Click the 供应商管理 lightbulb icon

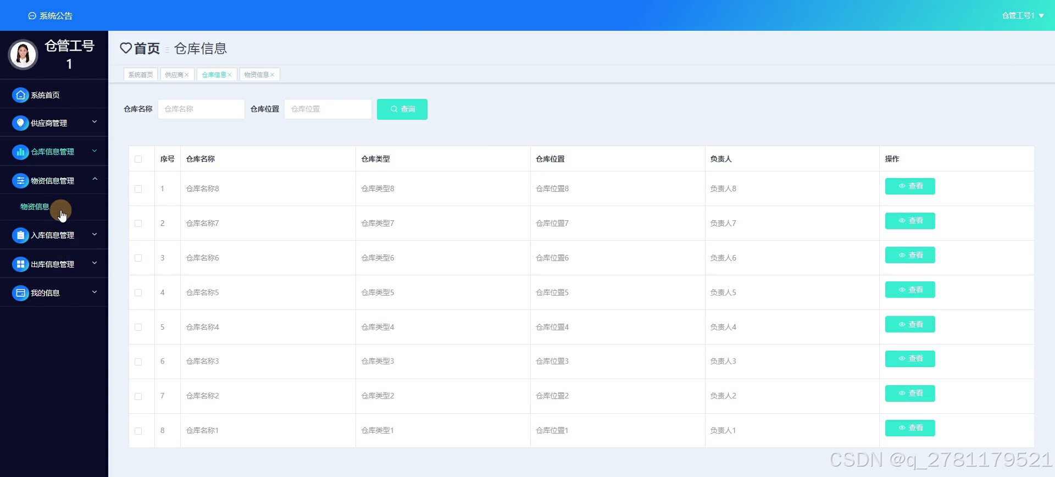(20, 123)
